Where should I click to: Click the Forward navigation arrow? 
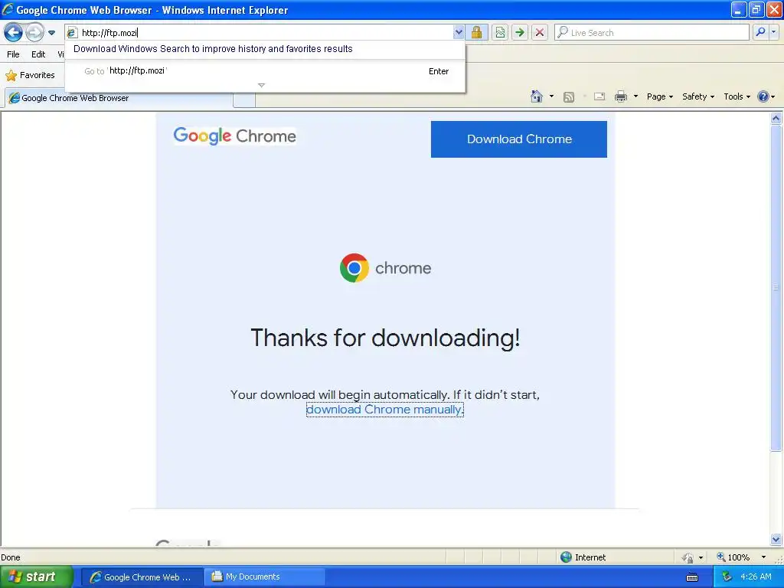[x=34, y=32]
